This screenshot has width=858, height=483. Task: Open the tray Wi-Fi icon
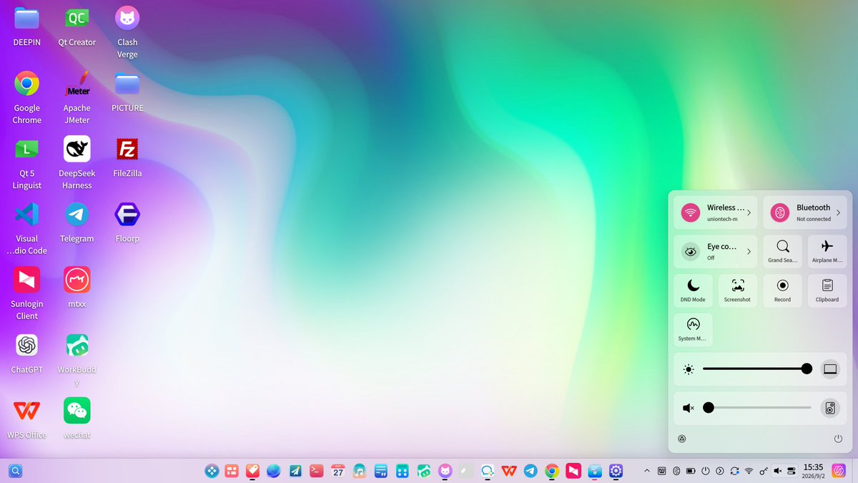[x=749, y=471]
